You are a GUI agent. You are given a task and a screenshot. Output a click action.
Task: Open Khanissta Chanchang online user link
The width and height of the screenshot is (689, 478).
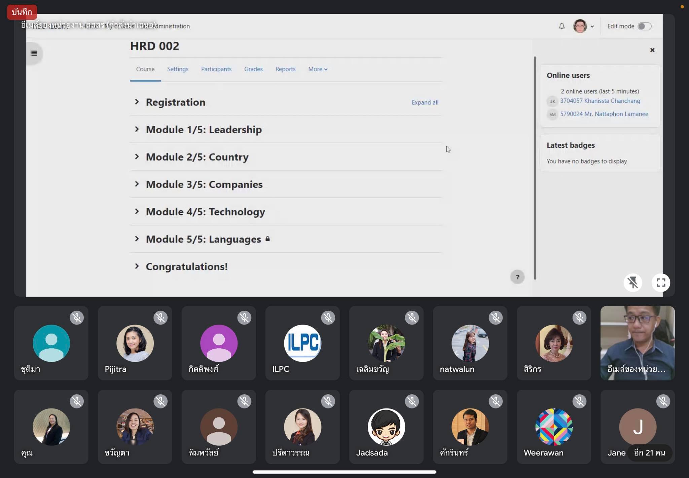tap(600, 101)
